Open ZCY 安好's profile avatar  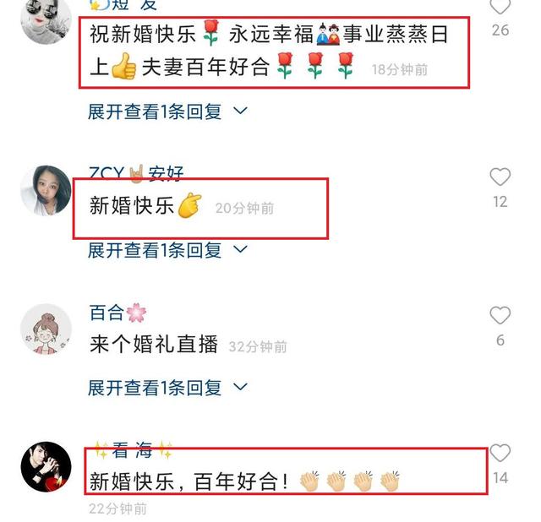(46, 191)
